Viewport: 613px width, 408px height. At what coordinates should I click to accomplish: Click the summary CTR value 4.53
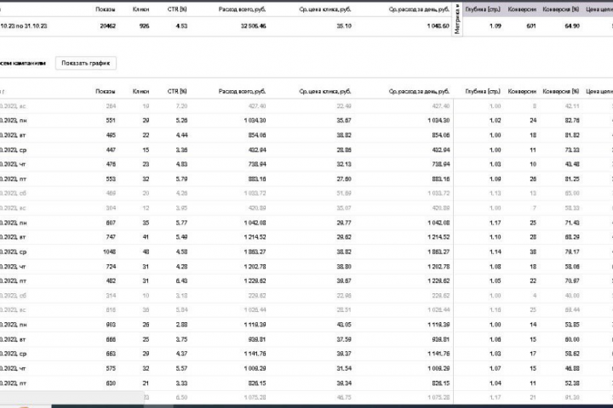click(x=182, y=26)
